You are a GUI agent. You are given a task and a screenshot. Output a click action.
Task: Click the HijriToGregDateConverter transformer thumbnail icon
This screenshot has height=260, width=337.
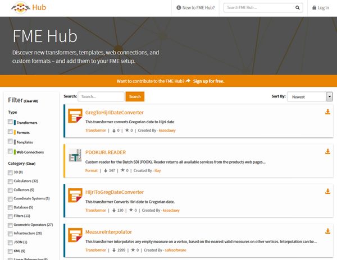point(75,195)
